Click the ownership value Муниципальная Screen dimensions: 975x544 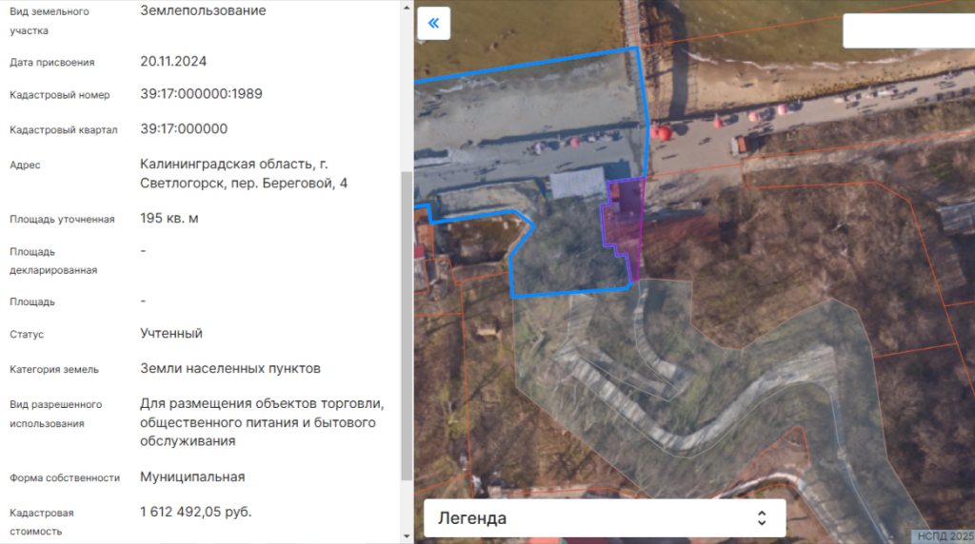click(192, 476)
